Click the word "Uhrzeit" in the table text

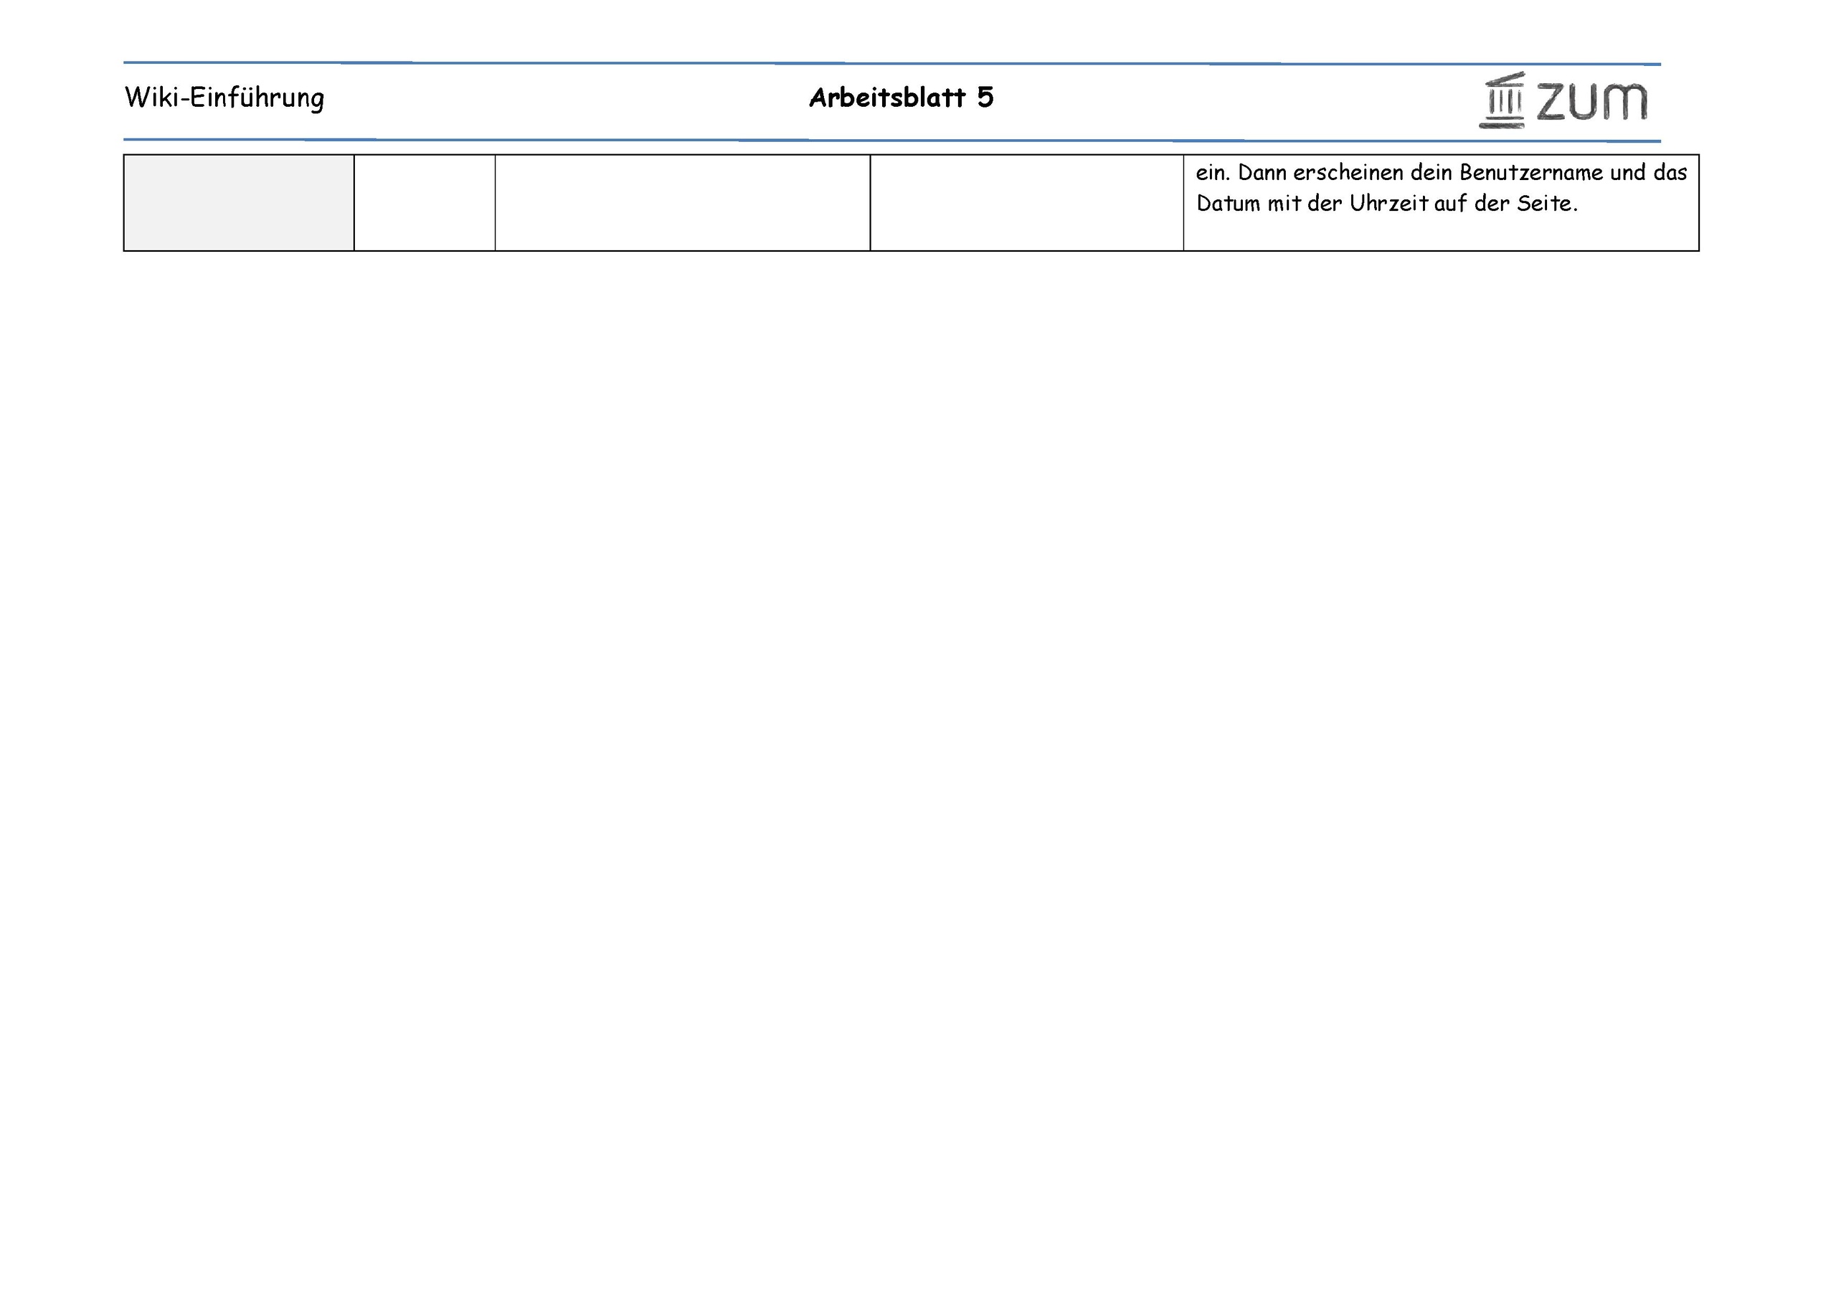tap(1388, 204)
